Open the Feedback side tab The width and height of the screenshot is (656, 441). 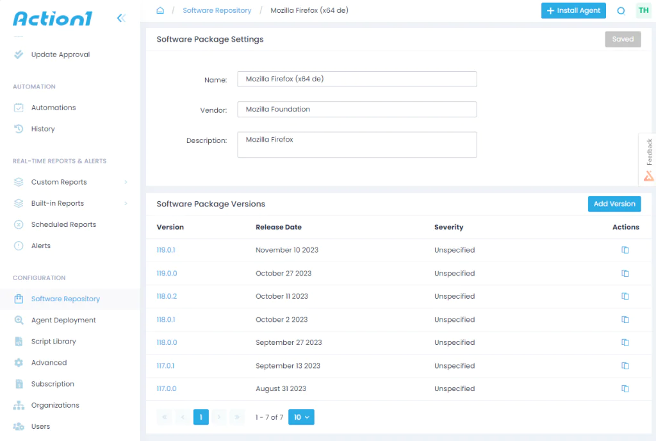coord(648,160)
